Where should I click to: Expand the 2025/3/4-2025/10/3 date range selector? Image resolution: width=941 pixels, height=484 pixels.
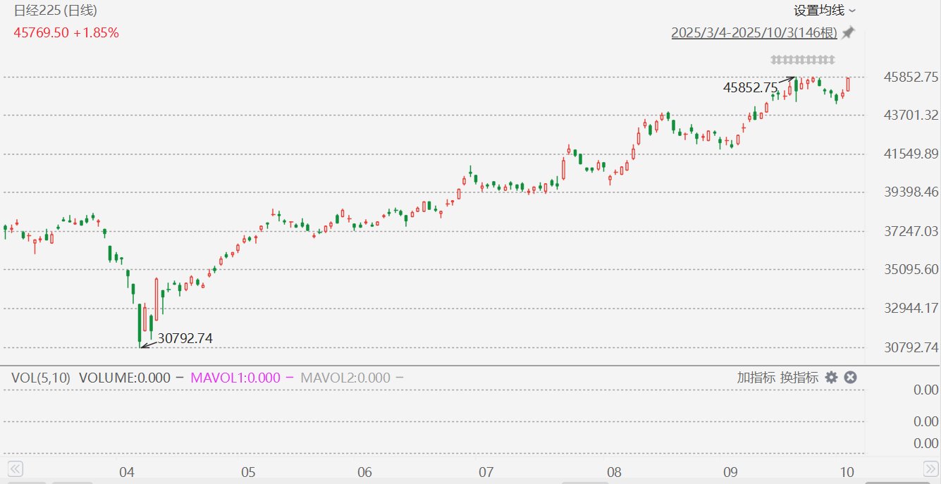[x=754, y=33]
